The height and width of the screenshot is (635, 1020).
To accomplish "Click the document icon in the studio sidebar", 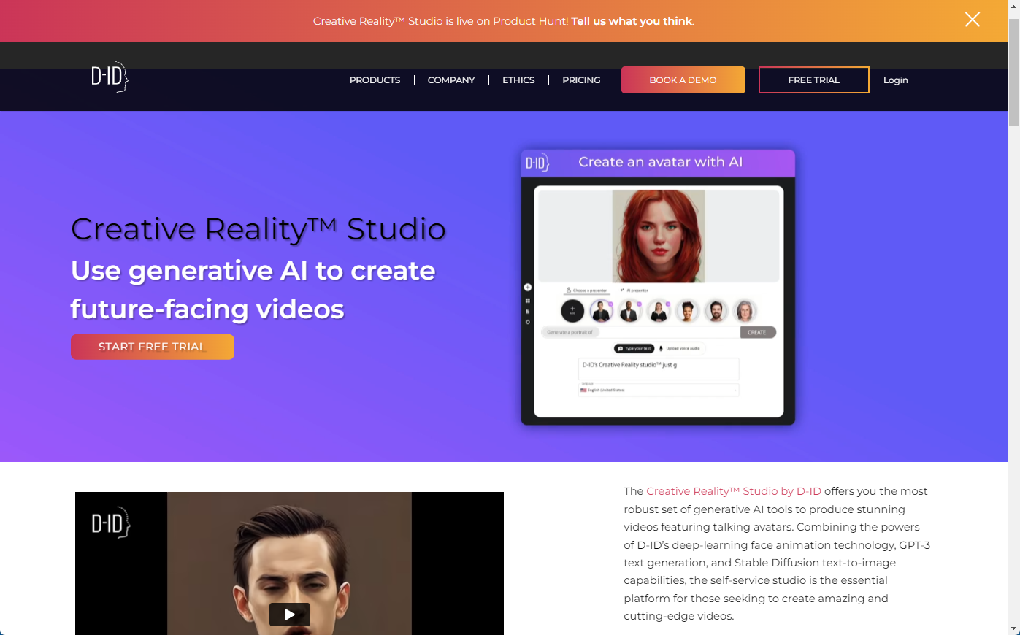I will coord(527,312).
